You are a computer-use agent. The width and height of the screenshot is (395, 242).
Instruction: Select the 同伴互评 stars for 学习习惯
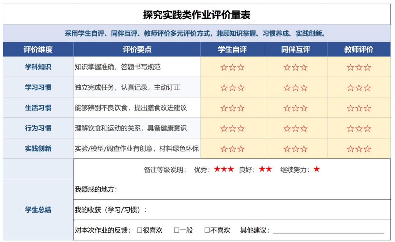pyautogui.click(x=295, y=88)
